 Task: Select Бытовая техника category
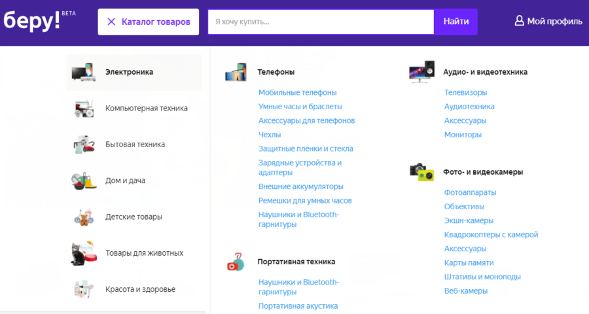[x=134, y=144]
